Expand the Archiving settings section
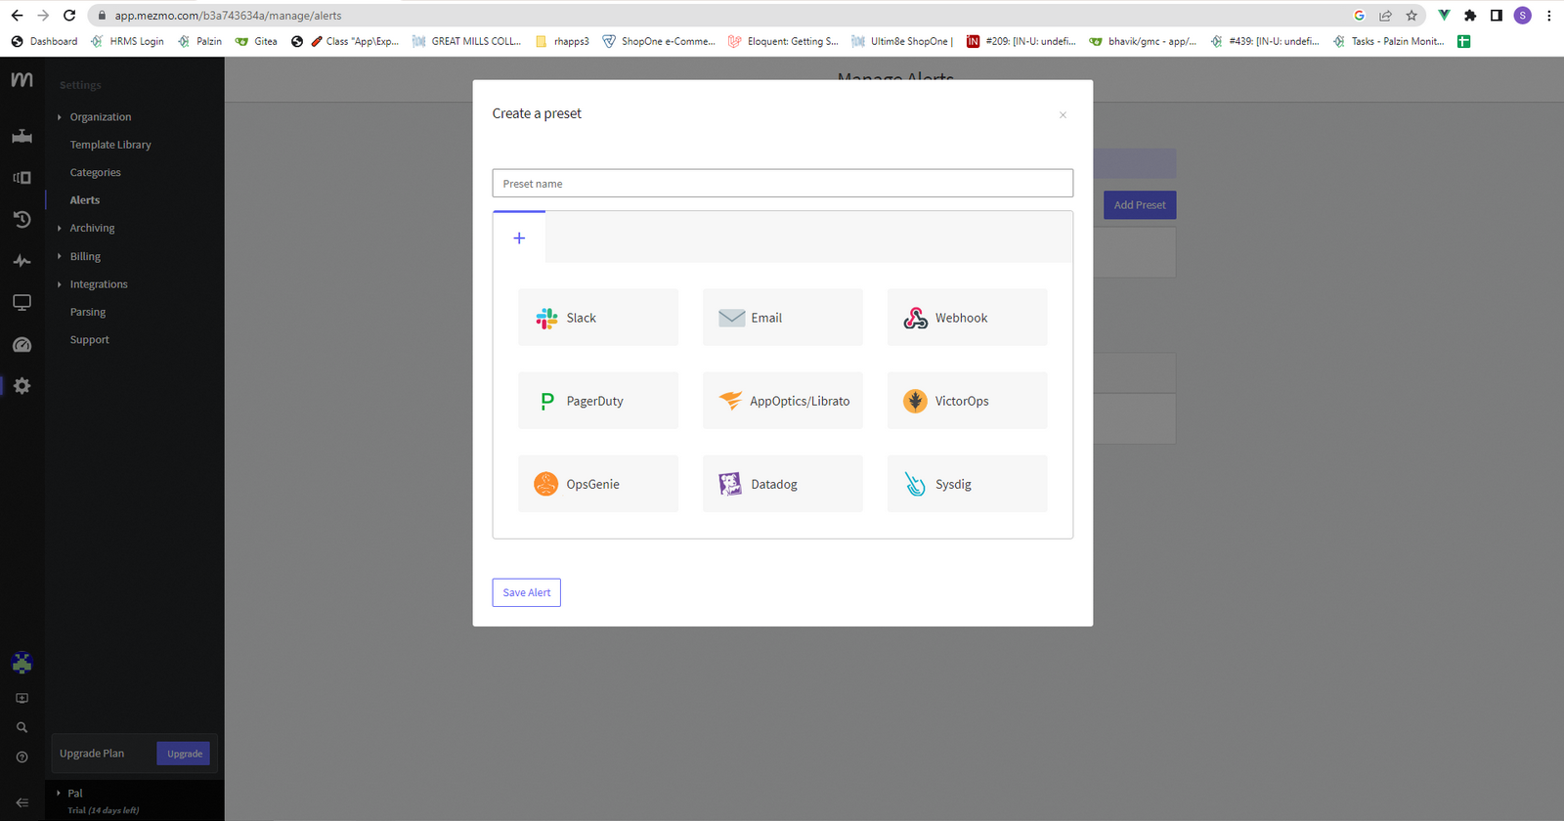The height and width of the screenshot is (821, 1564). click(x=92, y=229)
